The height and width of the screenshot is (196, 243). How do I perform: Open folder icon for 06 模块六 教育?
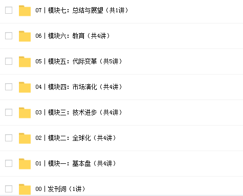click(x=25, y=36)
